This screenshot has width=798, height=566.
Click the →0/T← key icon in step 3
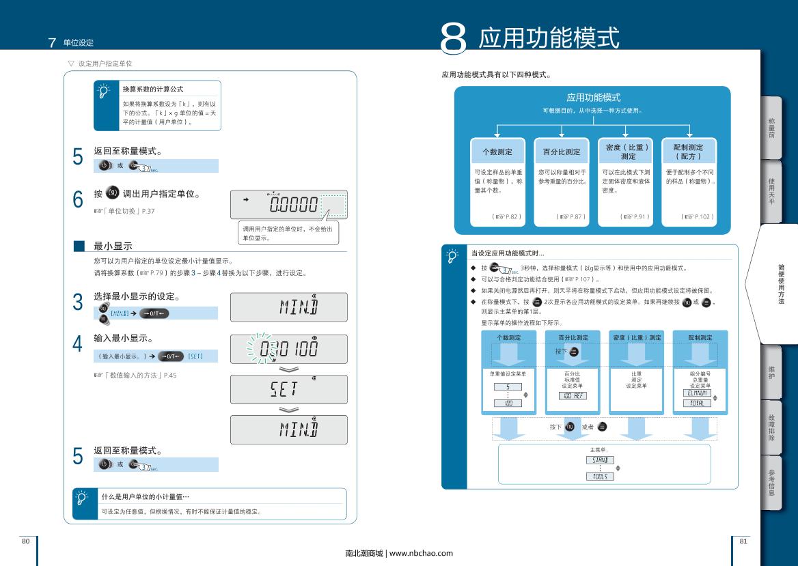point(154,313)
